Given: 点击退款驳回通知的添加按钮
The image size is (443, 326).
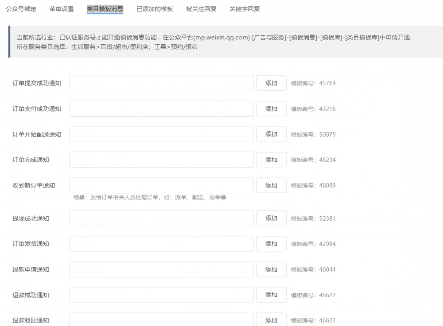Looking at the screenshot, I should [x=271, y=320].
